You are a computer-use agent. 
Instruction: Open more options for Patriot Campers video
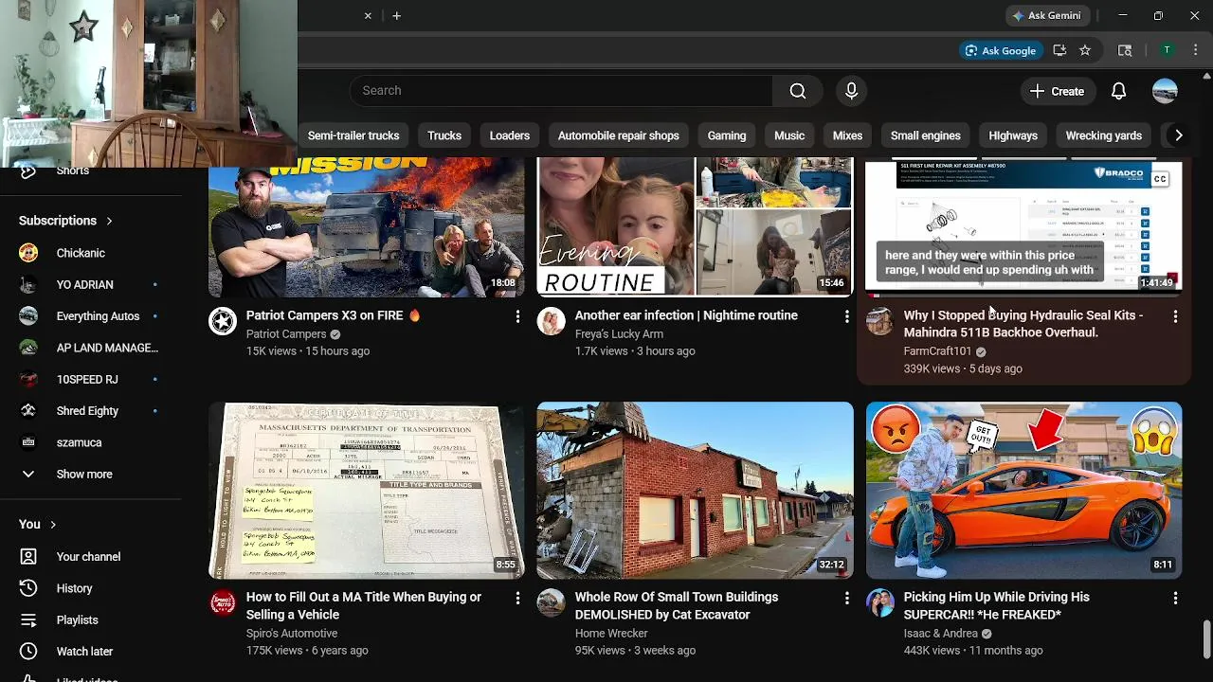517,316
